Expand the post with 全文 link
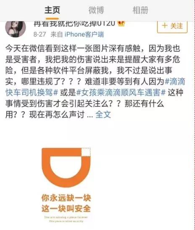This screenshot has width=195, height=230. [103, 114]
